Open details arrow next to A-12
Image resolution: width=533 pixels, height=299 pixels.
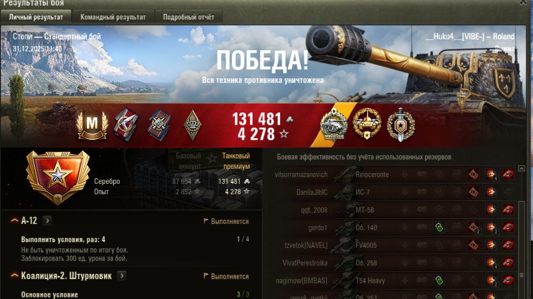[47, 221]
